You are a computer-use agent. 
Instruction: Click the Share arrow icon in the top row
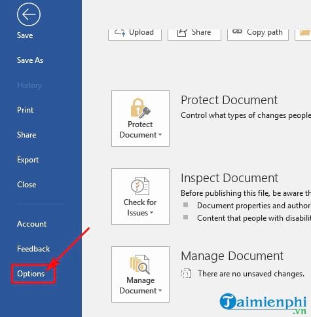pos(182,33)
